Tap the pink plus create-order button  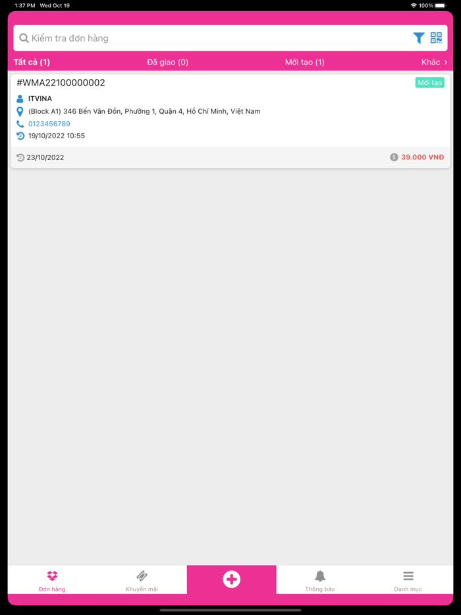(231, 579)
